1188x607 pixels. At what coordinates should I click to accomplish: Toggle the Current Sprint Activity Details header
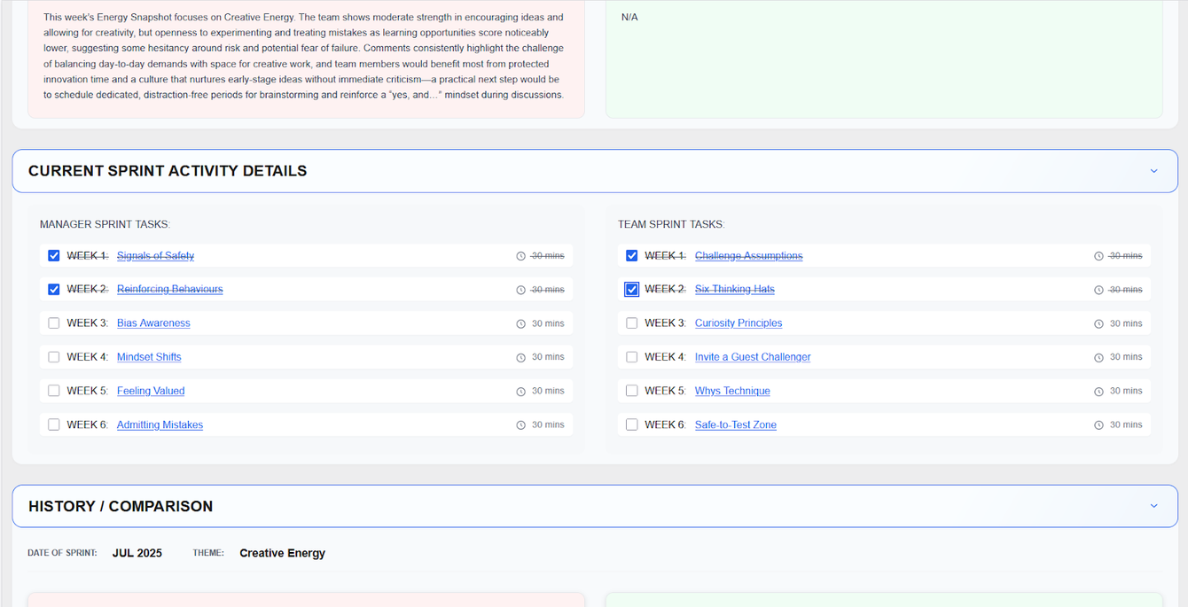click(x=168, y=171)
